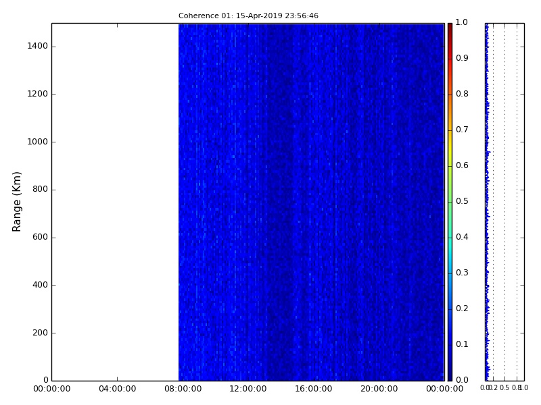
Task: Click the dark red top of the colorbar
Action: (450, 29)
